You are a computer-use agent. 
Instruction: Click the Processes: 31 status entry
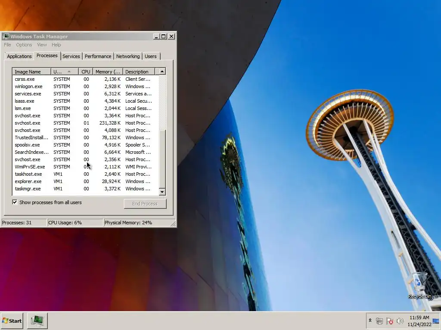24,223
